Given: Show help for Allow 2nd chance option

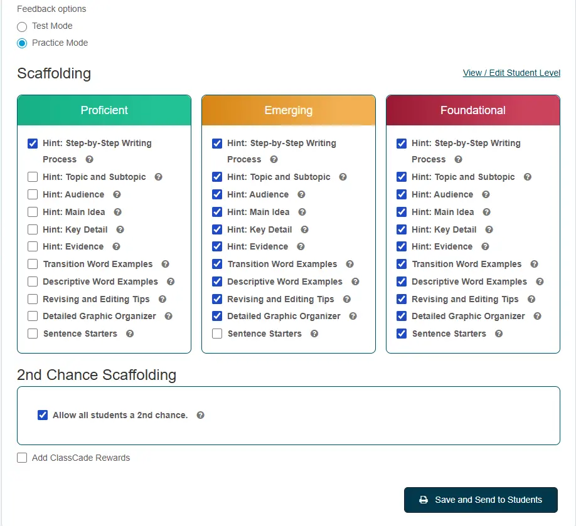Looking at the screenshot, I should pos(200,415).
